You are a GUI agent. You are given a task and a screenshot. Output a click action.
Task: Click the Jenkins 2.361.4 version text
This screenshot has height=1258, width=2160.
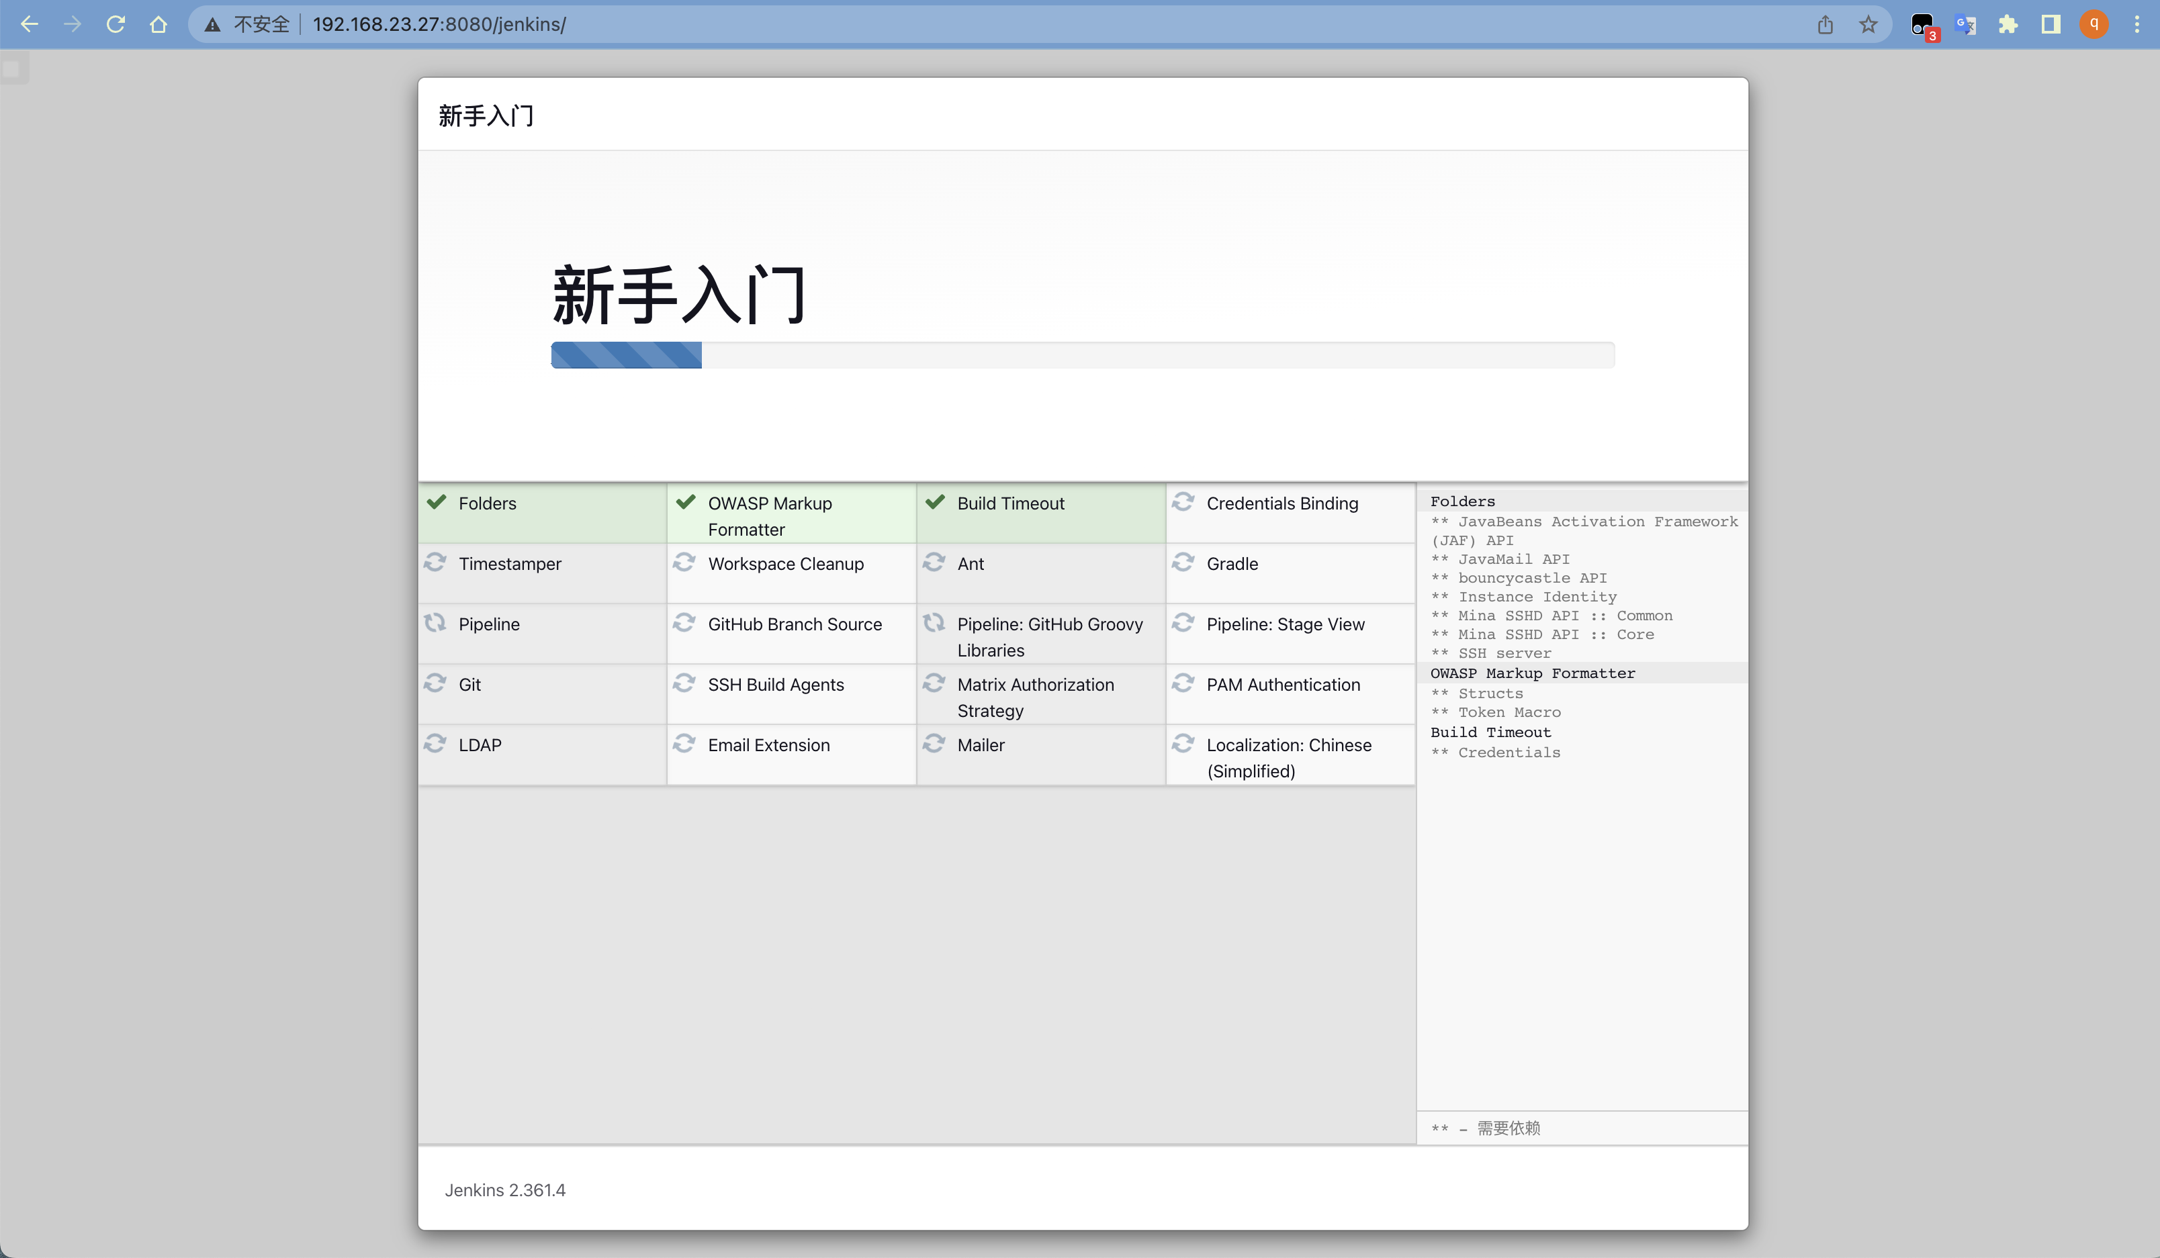coord(505,1190)
